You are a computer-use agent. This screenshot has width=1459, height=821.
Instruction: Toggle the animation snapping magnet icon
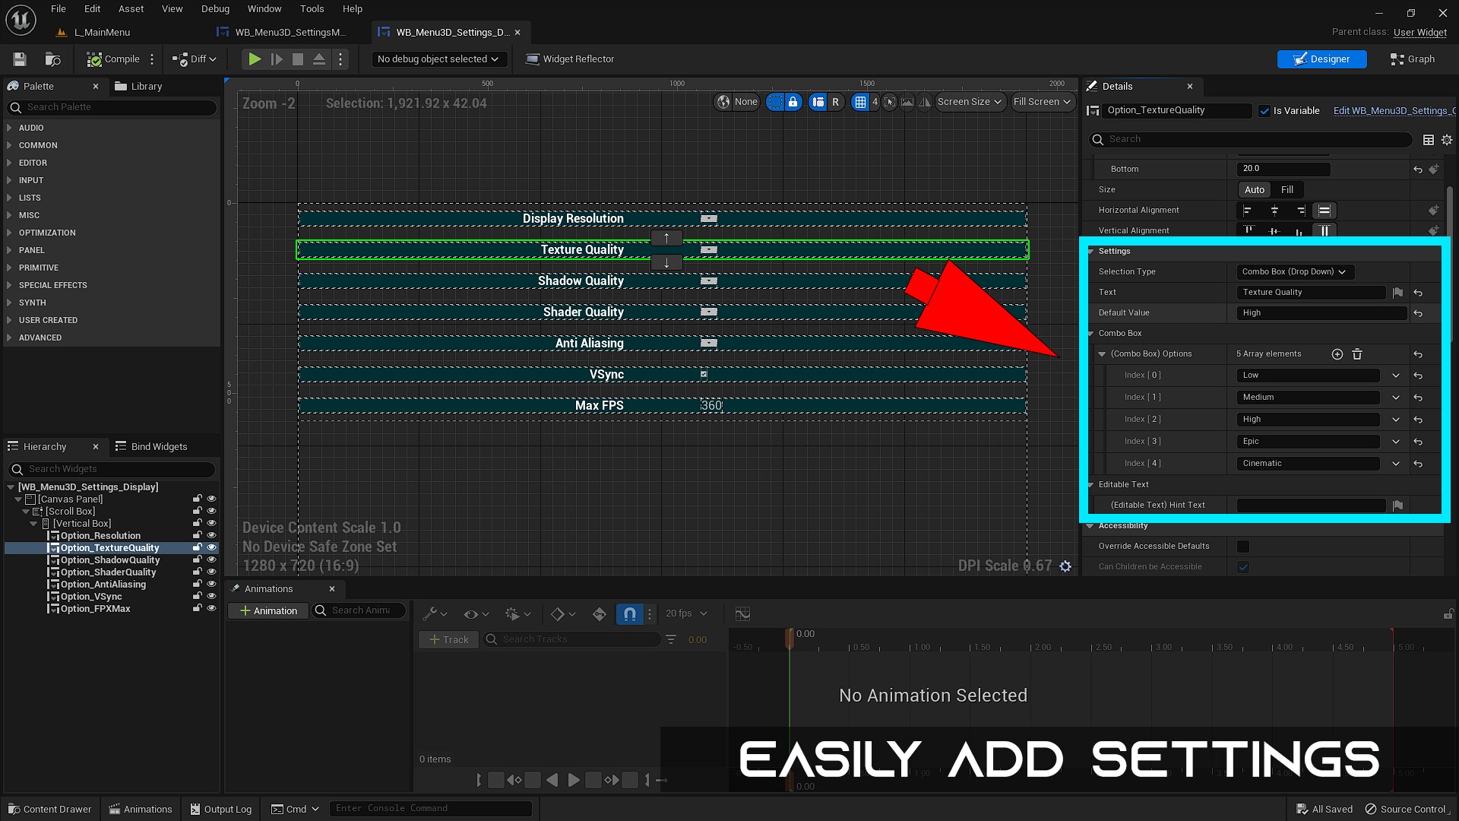[x=630, y=614]
